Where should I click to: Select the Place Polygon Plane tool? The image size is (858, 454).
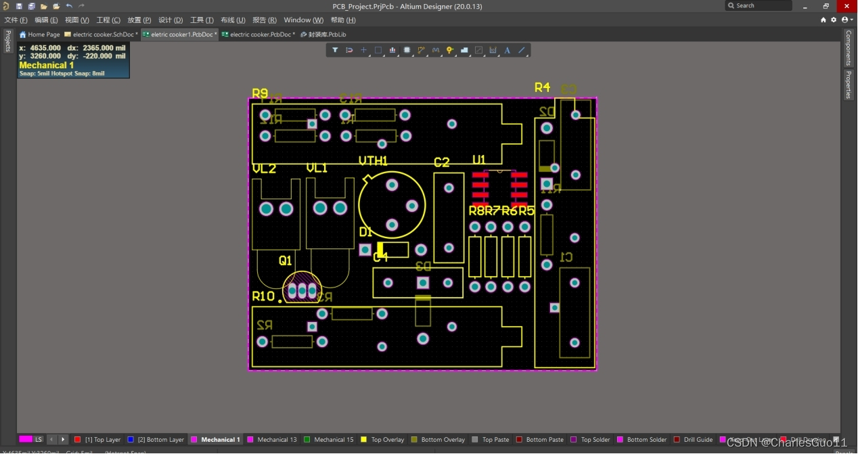(x=464, y=50)
